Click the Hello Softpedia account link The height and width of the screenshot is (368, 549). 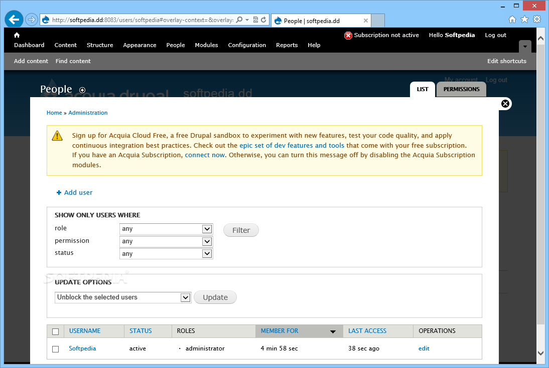click(452, 35)
